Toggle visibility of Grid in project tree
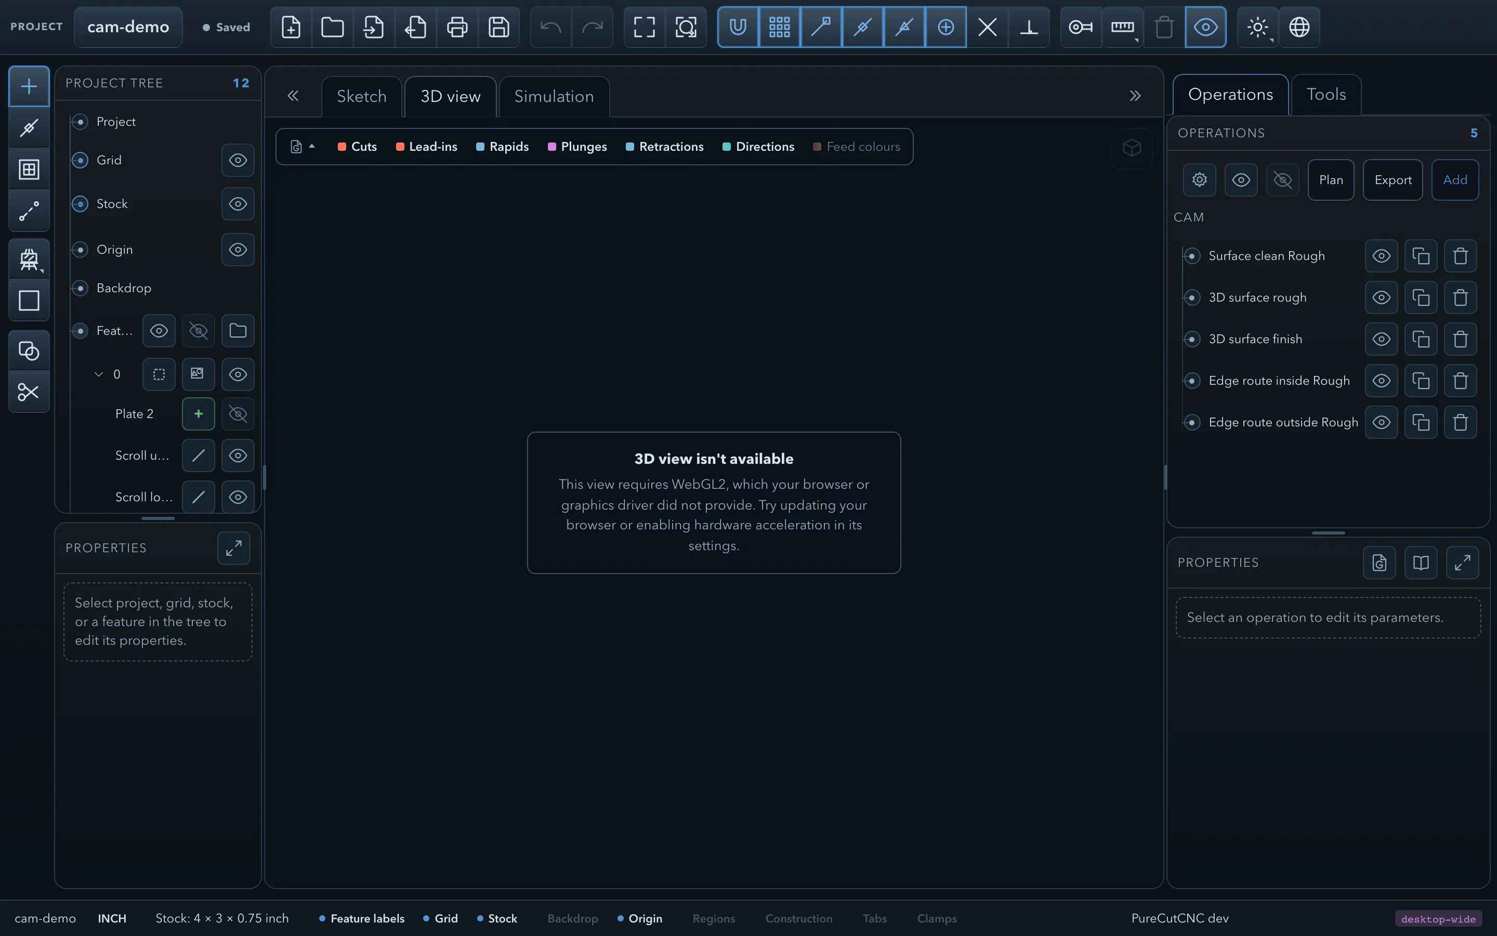1497x936 pixels. coord(238,160)
